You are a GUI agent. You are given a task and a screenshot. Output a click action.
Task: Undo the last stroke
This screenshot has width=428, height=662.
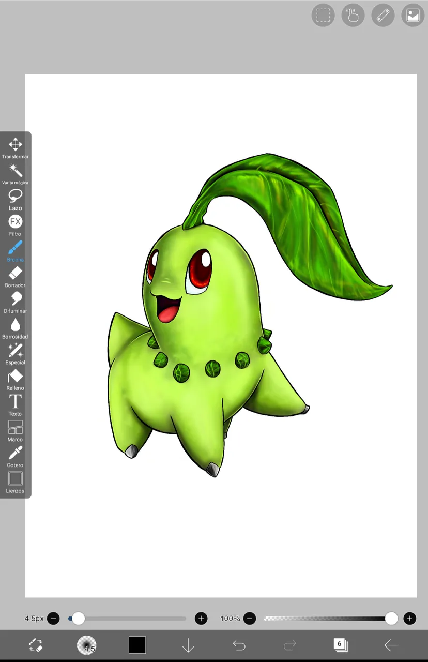click(239, 645)
